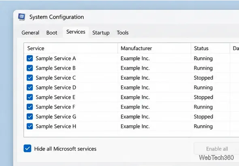Untick Sample Service G checkbox

30,117
